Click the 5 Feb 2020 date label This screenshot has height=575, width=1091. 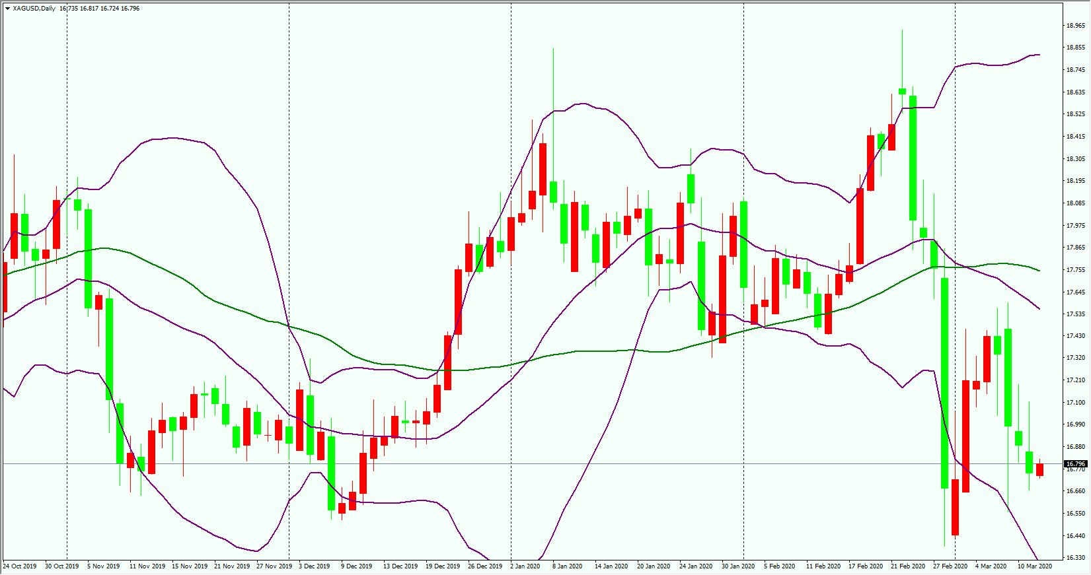[x=780, y=566]
